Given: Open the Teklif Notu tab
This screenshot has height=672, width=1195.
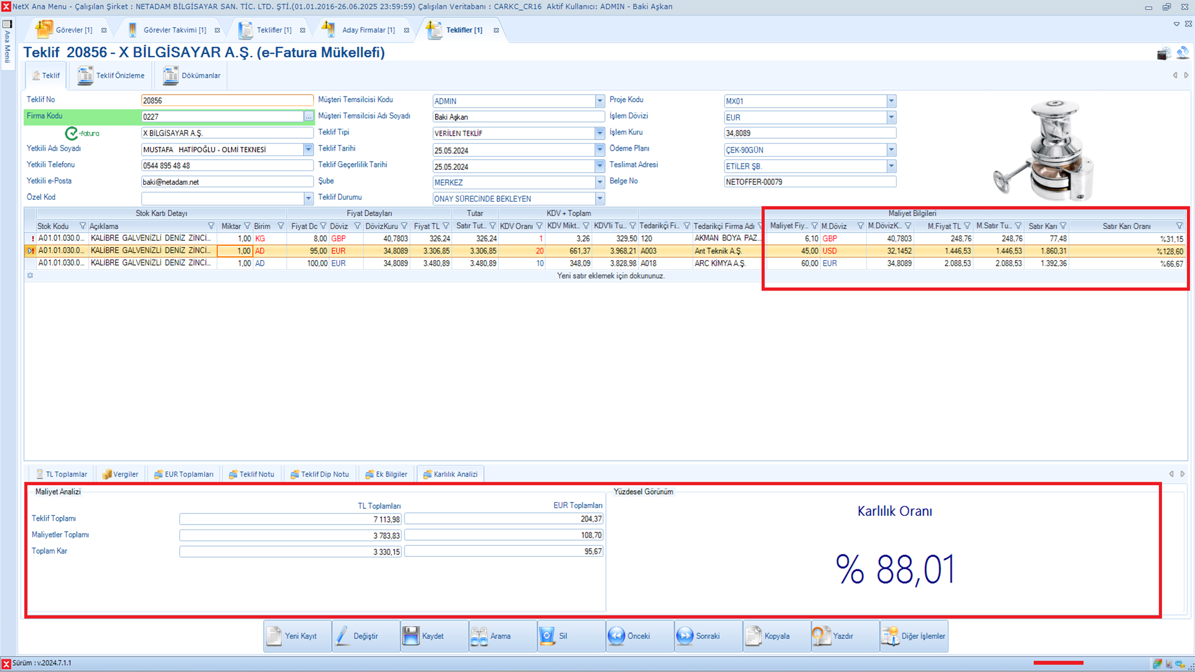Looking at the screenshot, I should (x=251, y=474).
